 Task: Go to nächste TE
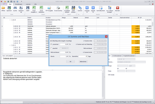(x=93, y=9)
